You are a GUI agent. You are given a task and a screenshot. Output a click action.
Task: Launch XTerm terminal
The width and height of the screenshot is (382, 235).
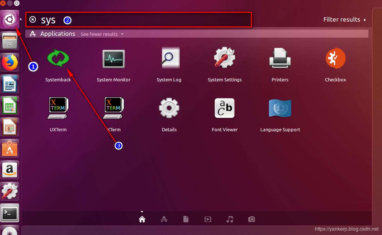pyautogui.click(x=113, y=108)
